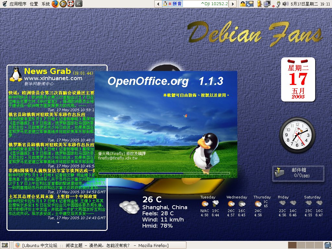332x249 pixels.
Task: Click the red diamond tray icon
Action: pyautogui.click(x=273, y=6)
